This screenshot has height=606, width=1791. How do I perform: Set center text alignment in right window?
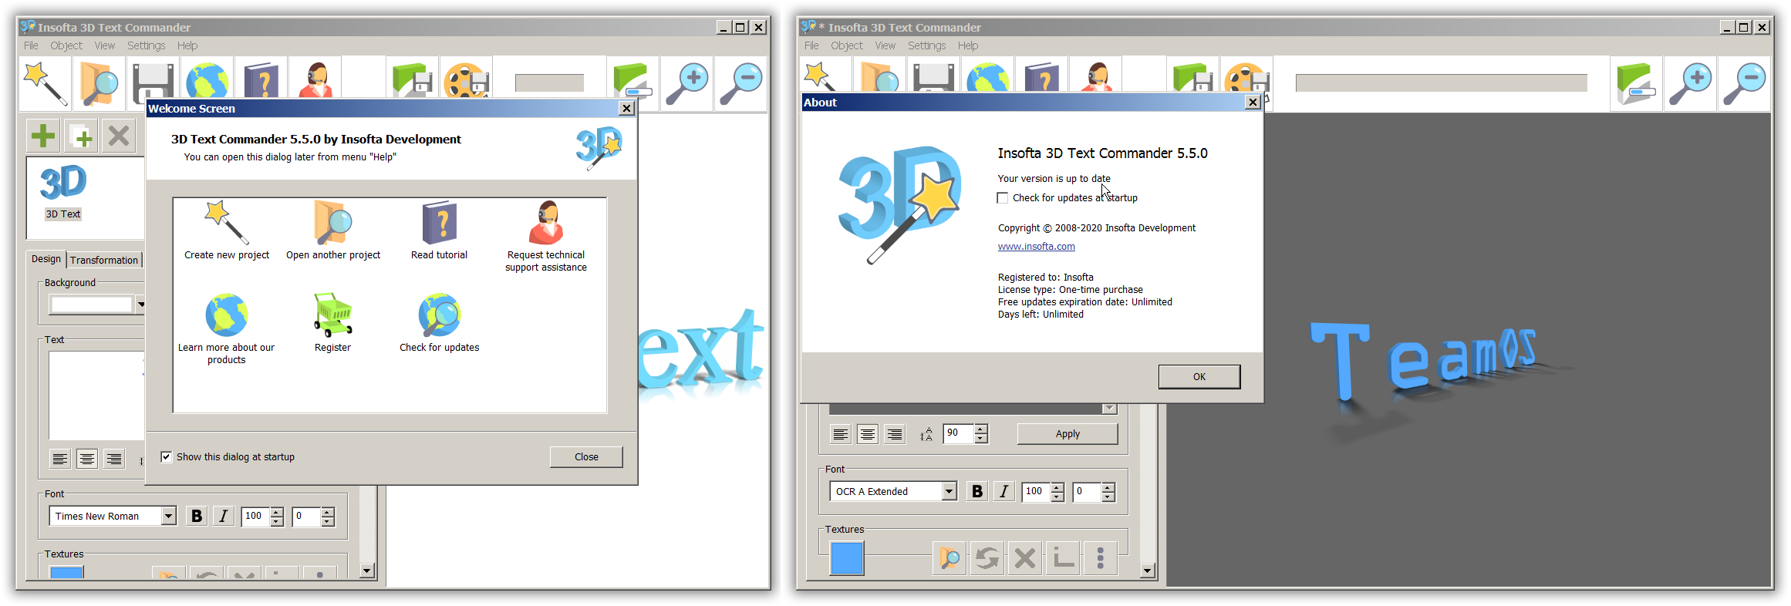[x=868, y=434]
